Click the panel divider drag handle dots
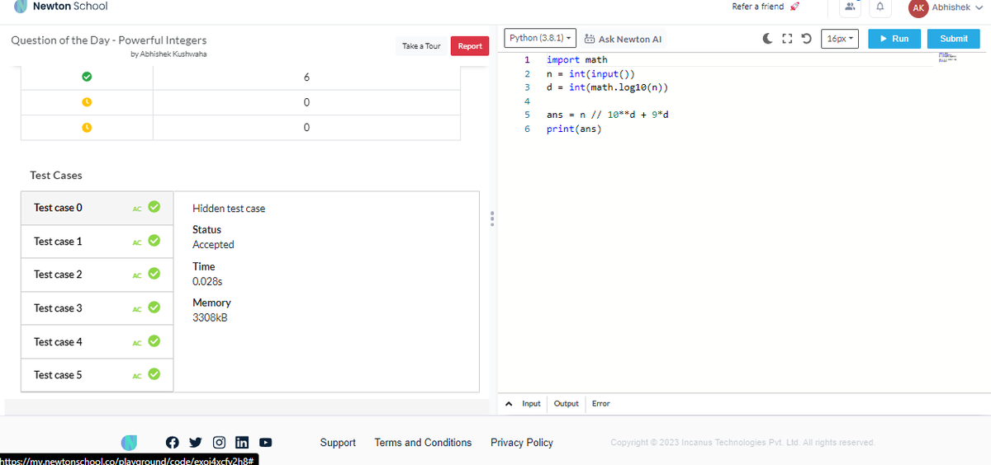The height and width of the screenshot is (465, 991). [x=491, y=219]
